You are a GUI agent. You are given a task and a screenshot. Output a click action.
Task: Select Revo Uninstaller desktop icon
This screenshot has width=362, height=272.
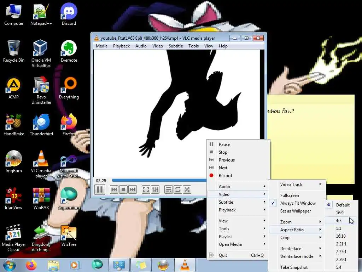pos(41,91)
